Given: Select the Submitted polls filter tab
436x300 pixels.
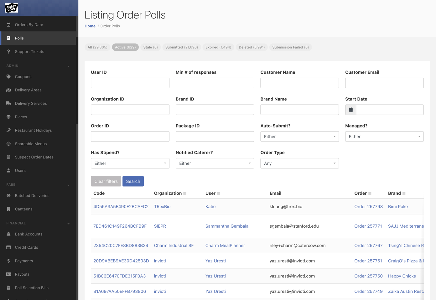Looking at the screenshot, I should click(182, 47).
